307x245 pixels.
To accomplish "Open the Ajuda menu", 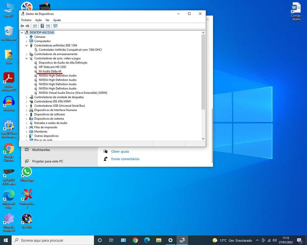I will 57,20.
